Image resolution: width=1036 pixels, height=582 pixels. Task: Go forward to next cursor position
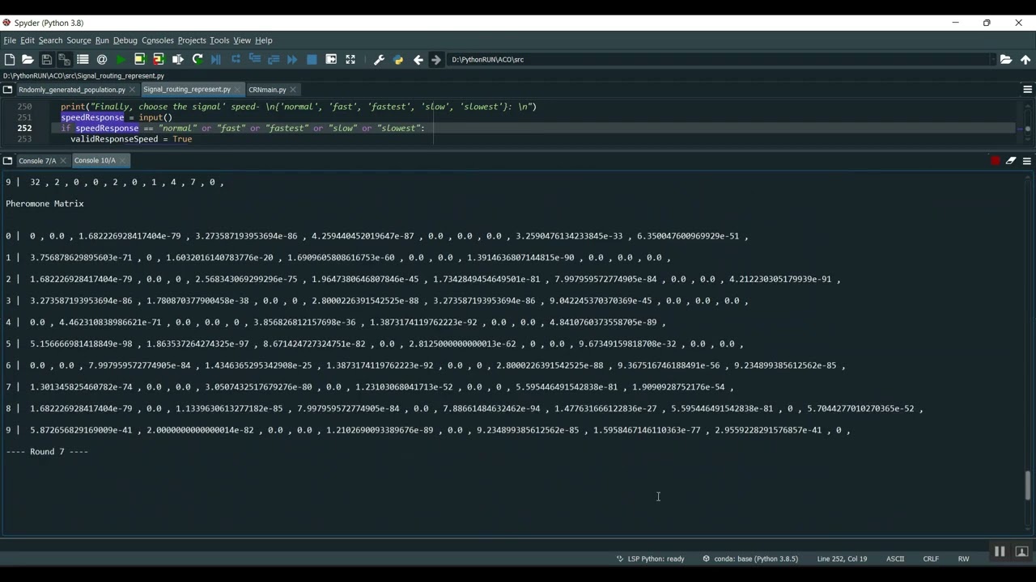436,60
